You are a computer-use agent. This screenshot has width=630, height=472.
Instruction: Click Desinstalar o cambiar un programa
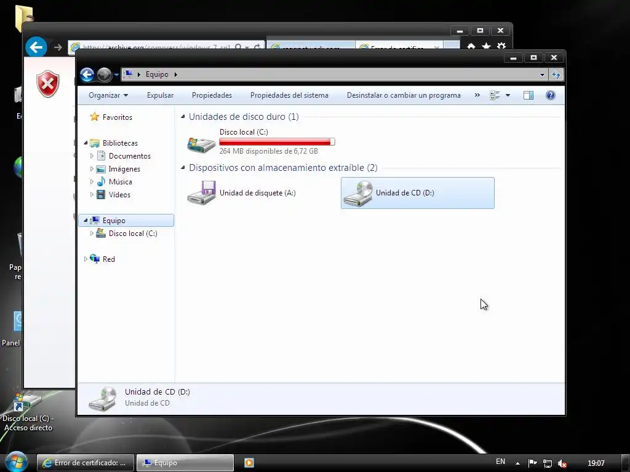coord(404,95)
